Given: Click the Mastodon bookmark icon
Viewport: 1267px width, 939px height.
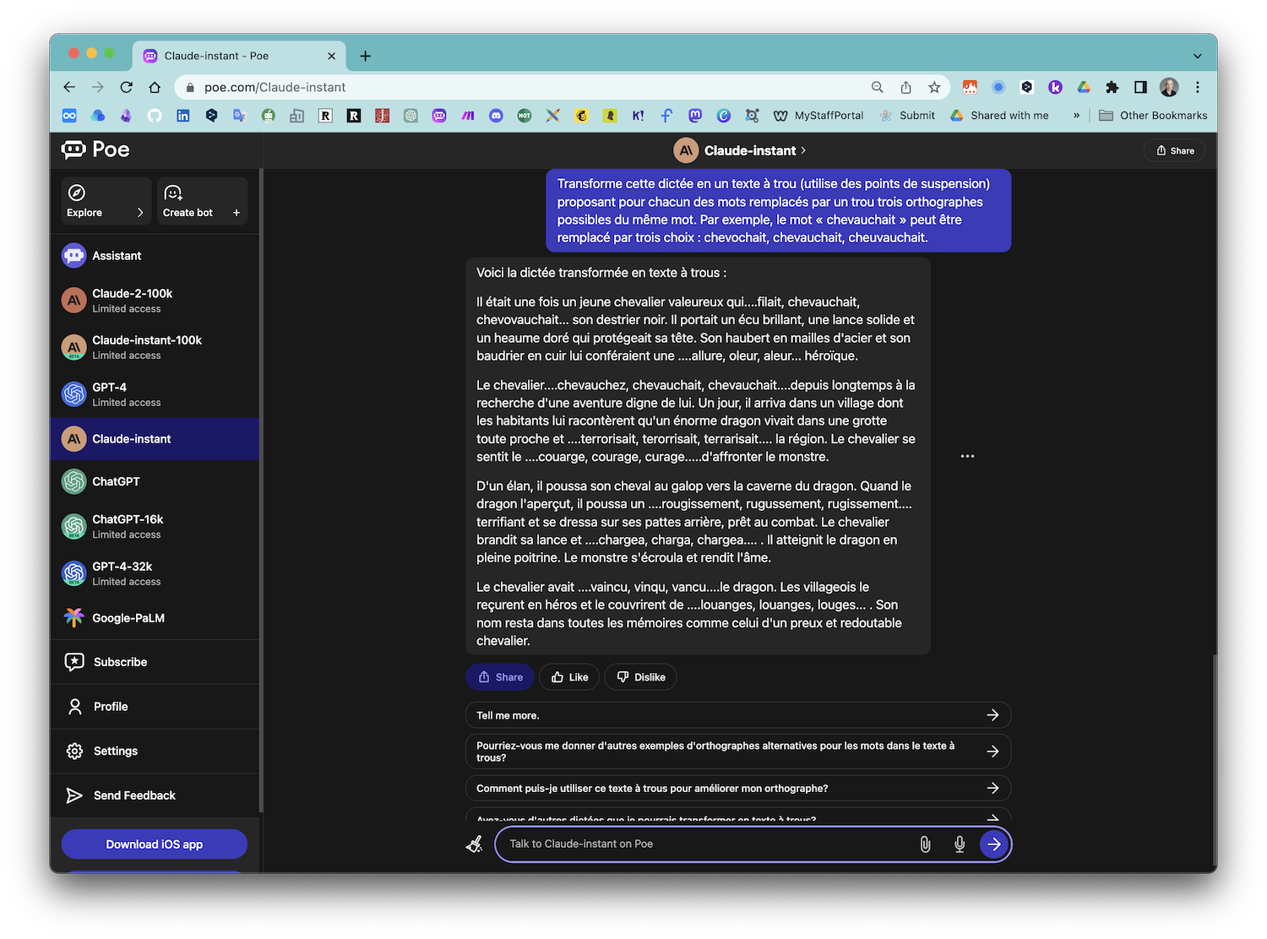Looking at the screenshot, I should 695,116.
